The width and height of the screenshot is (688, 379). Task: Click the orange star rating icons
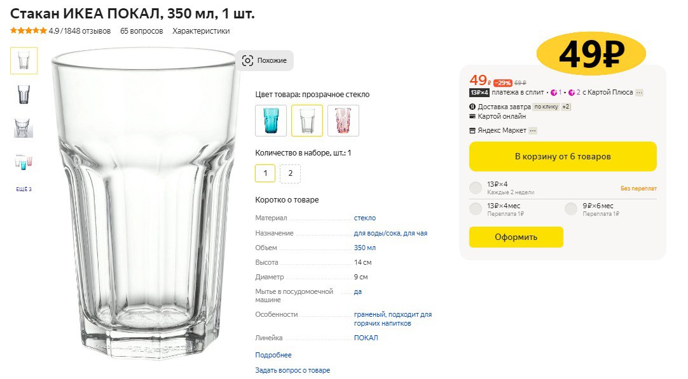pyautogui.click(x=28, y=30)
